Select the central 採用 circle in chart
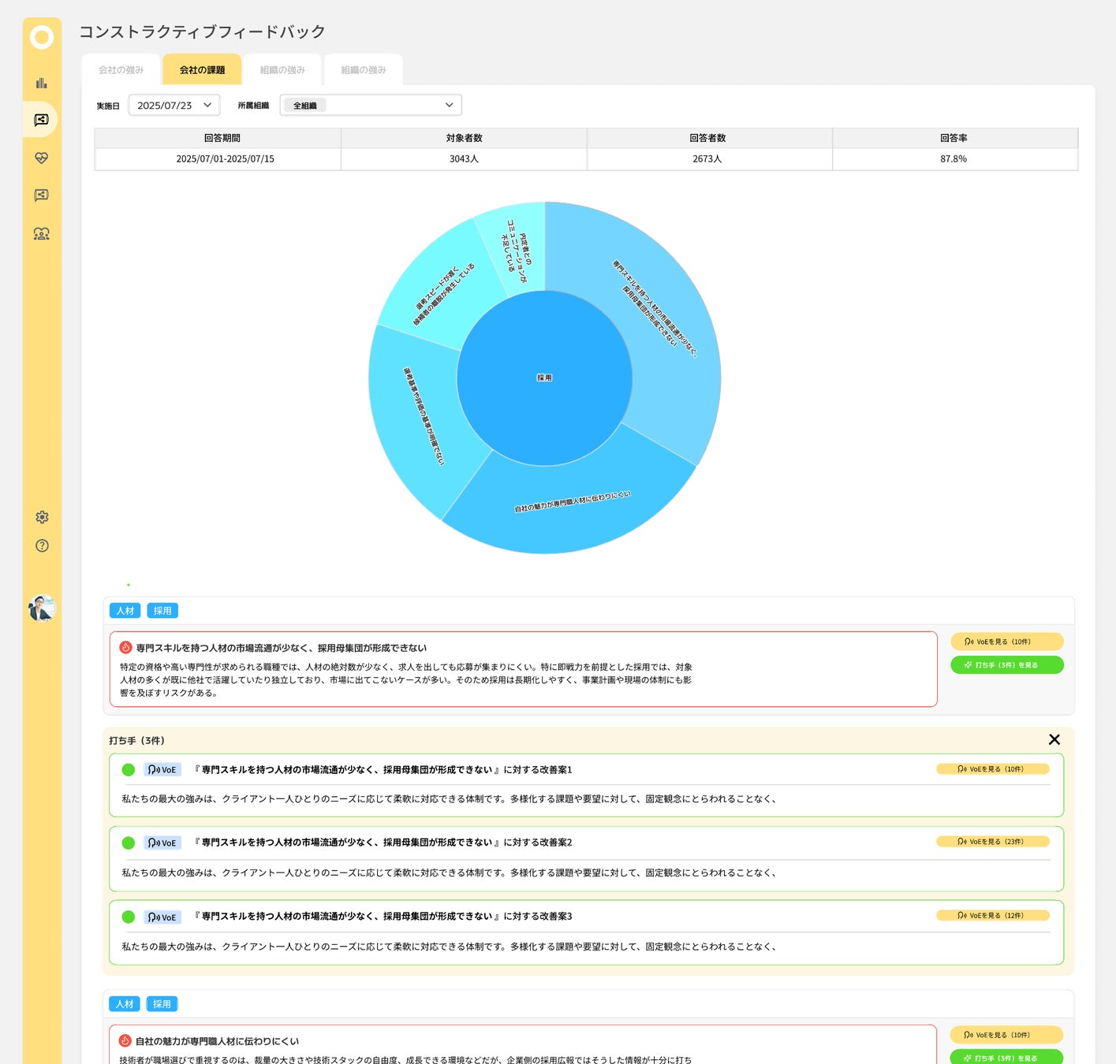The height and width of the screenshot is (1064, 1116). pyautogui.click(x=544, y=378)
